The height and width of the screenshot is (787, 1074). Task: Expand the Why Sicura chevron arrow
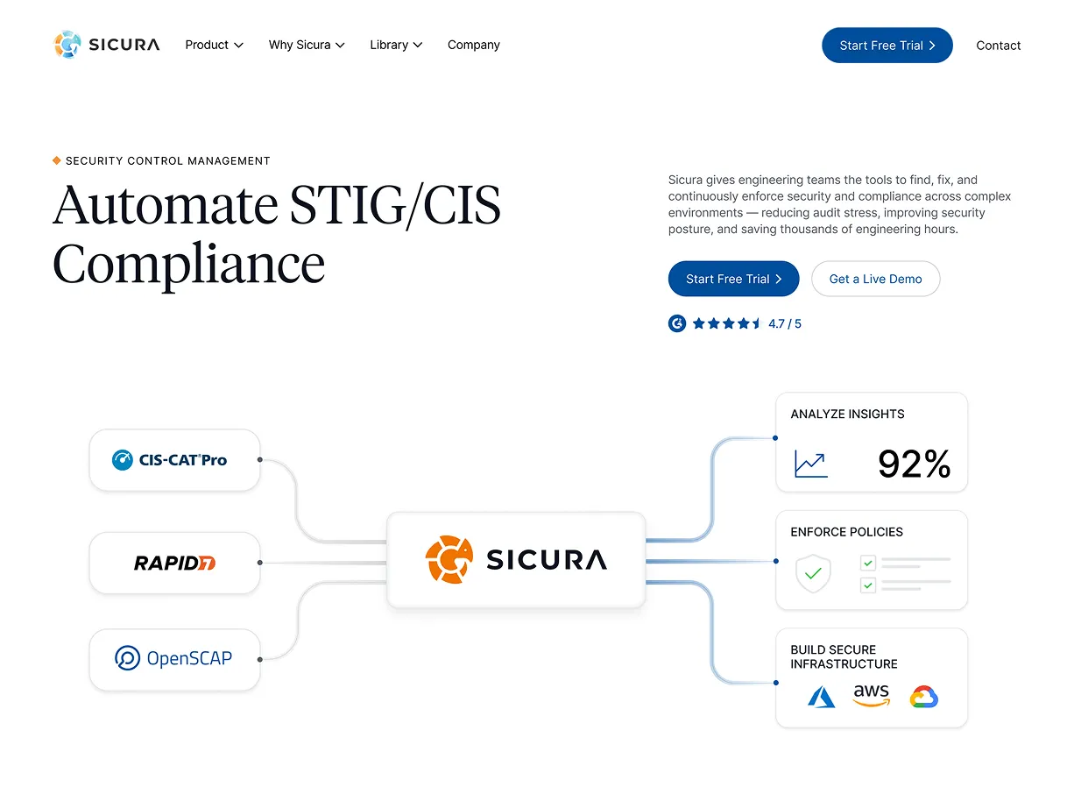340,45
